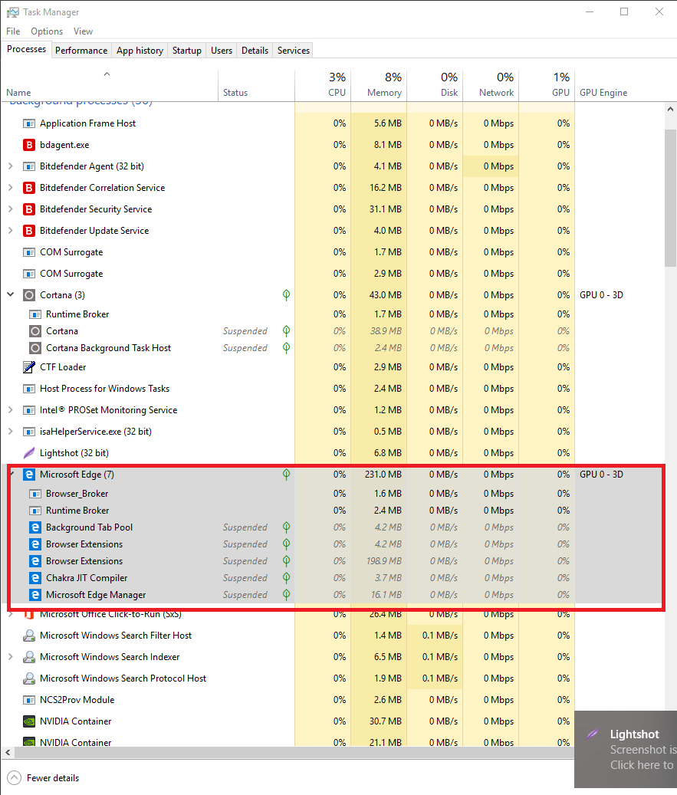The height and width of the screenshot is (795, 677).
Task: Click the Bitdefender Update Service icon
Action: point(29,231)
